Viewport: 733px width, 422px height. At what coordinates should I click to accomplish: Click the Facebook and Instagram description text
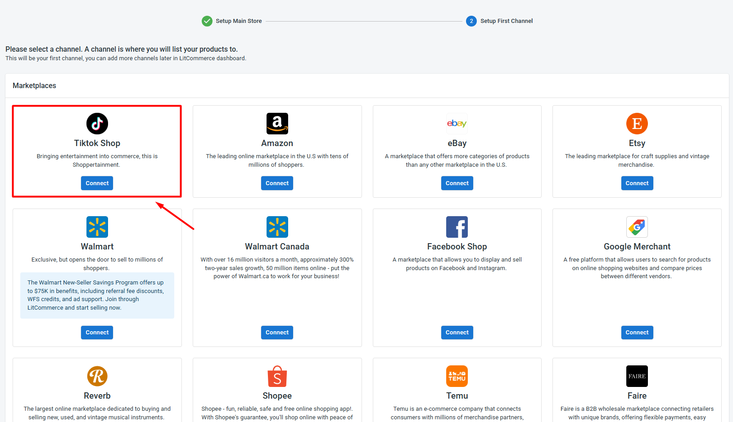coord(457,264)
